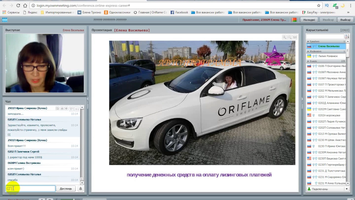Click the bell notification icon beside Даслаць
Image resolution: width=355 pixels, height=200 pixels.
point(80,189)
